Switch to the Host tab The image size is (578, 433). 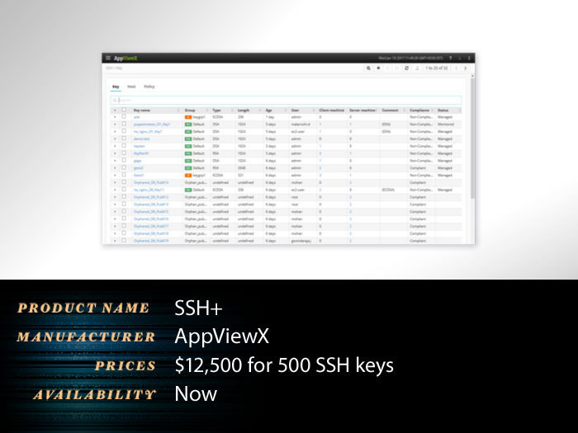tap(131, 87)
